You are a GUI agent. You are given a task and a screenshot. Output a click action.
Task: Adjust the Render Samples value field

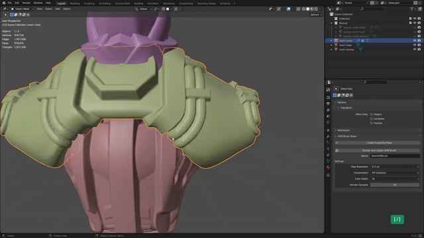(x=395, y=185)
